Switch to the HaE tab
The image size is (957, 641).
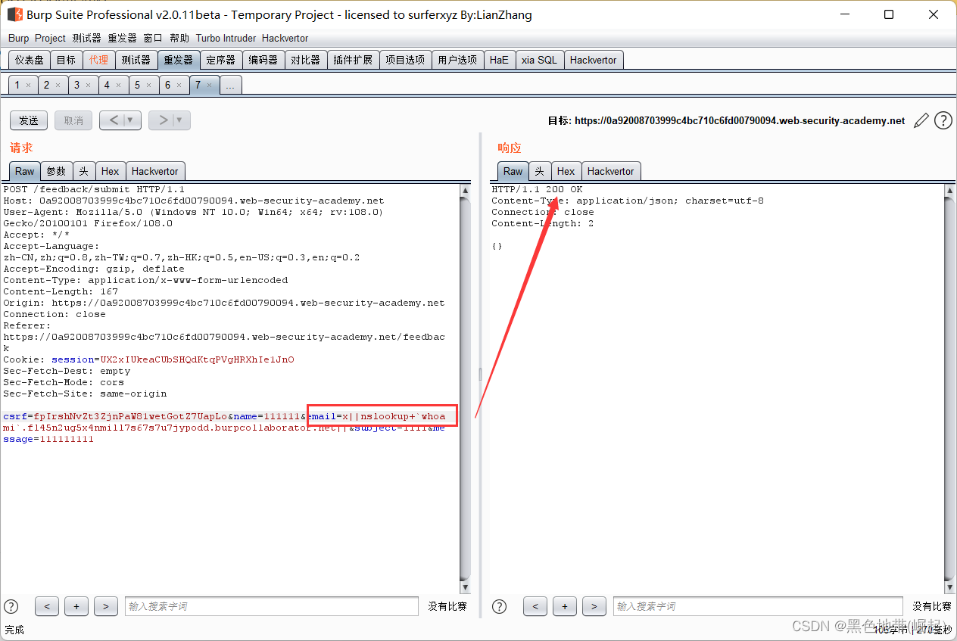[x=499, y=60]
